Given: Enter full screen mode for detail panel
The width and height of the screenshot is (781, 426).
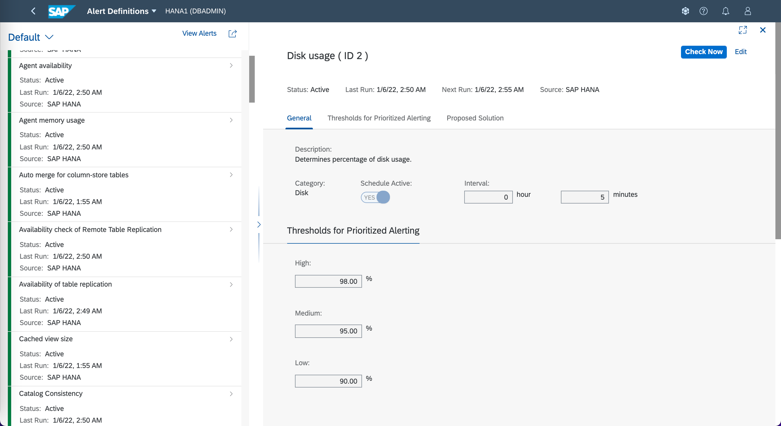Looking at the screenshot, I should (x=742, y=30).
